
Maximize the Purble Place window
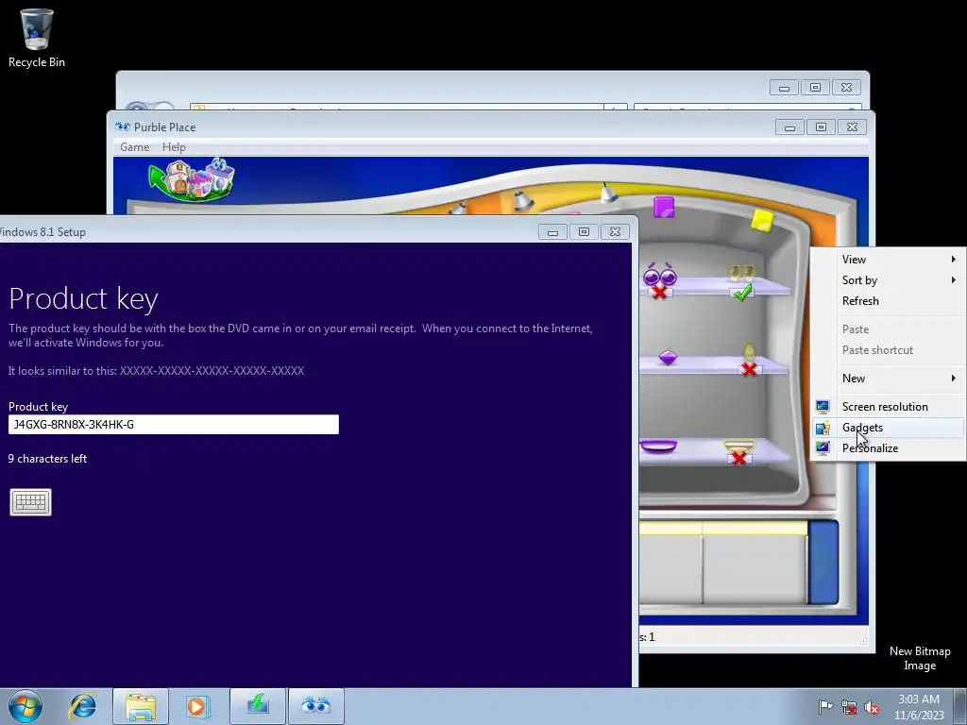tap(821, 127)
